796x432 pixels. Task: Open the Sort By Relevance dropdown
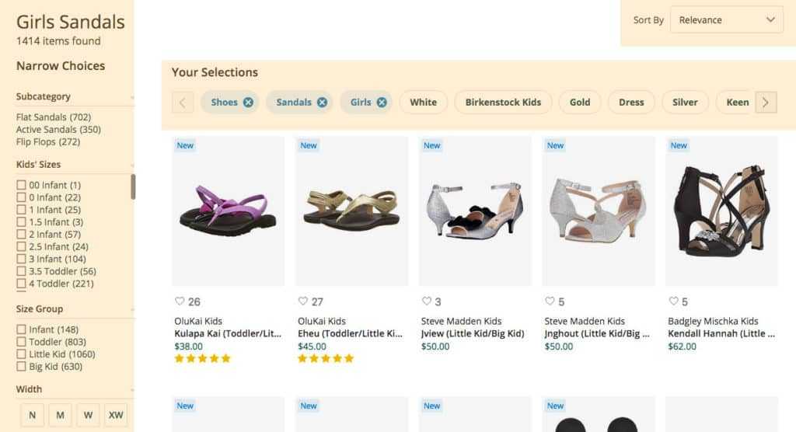click(726, 20)
